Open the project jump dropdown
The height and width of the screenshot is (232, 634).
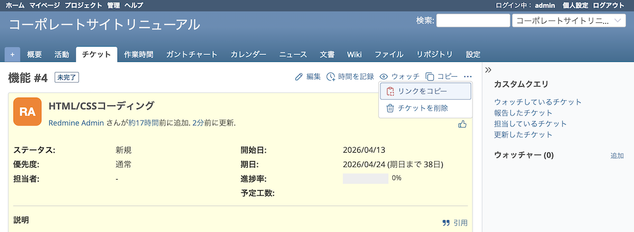pyautogui.click(x=568, y=21)
